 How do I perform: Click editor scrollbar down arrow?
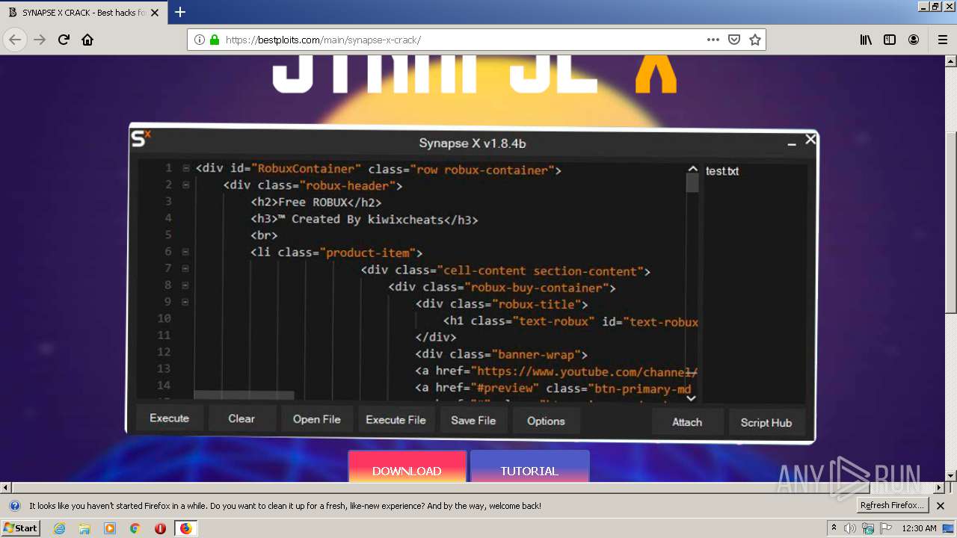pos(692,398)
